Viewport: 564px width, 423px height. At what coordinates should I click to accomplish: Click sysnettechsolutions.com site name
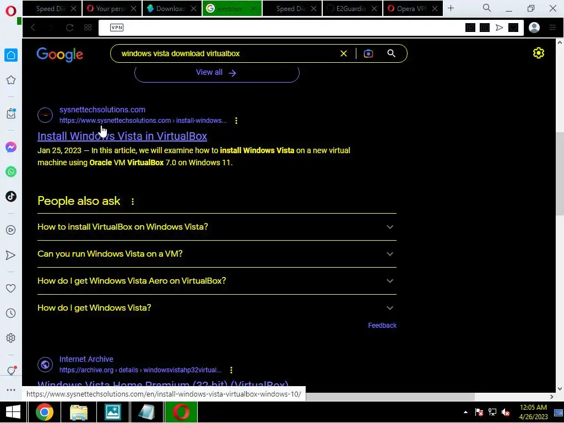tap(102, 110)
